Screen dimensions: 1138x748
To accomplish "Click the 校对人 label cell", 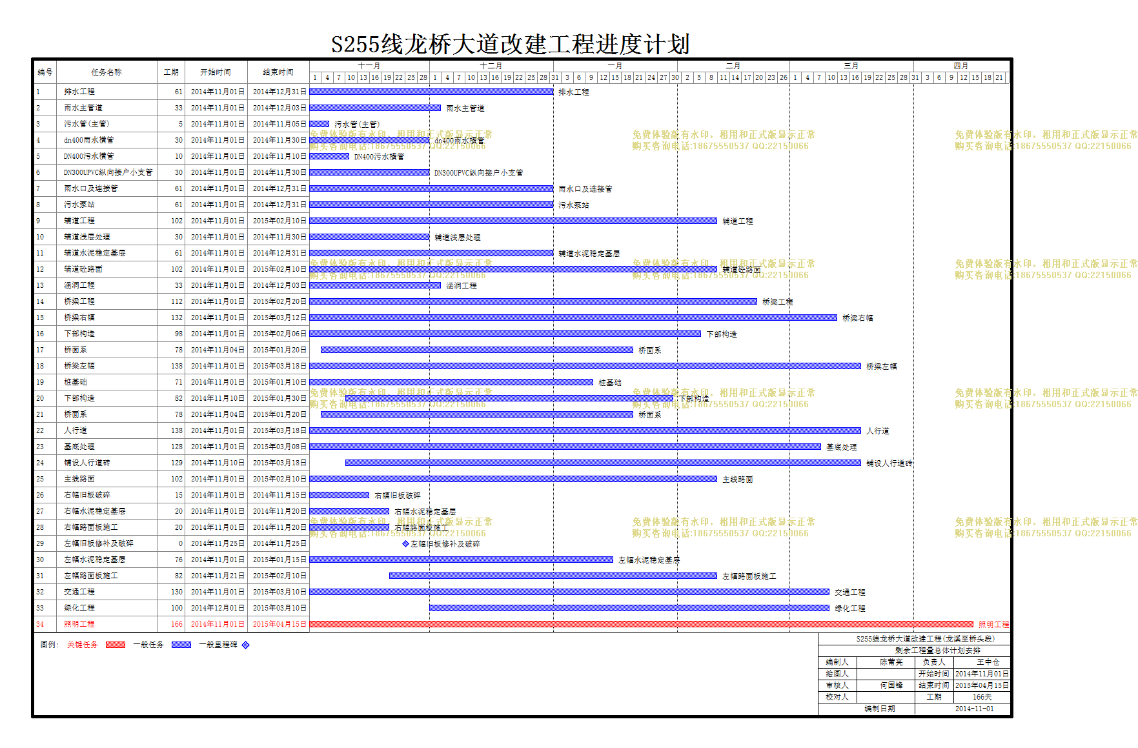I will 837,697.
